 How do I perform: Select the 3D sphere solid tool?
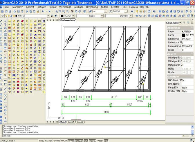171,11
